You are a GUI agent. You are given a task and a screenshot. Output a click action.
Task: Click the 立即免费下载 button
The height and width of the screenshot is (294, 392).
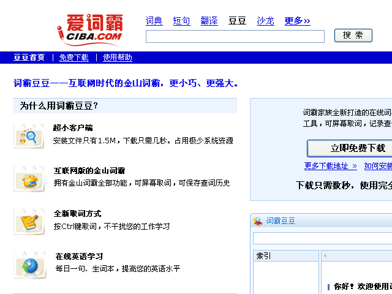point(350,148)
